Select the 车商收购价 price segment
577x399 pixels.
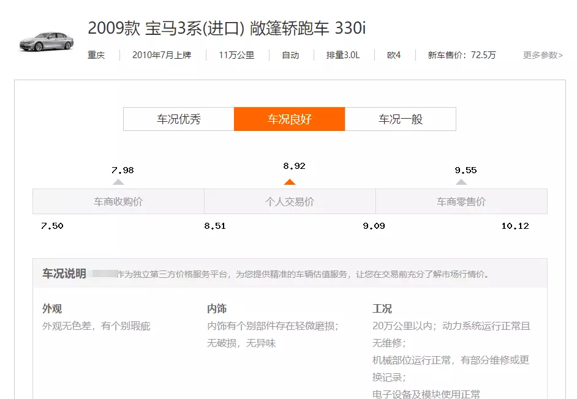[118, 201]
